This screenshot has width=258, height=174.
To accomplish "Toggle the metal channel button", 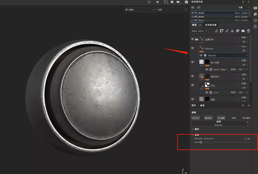I will pos(208,118).
